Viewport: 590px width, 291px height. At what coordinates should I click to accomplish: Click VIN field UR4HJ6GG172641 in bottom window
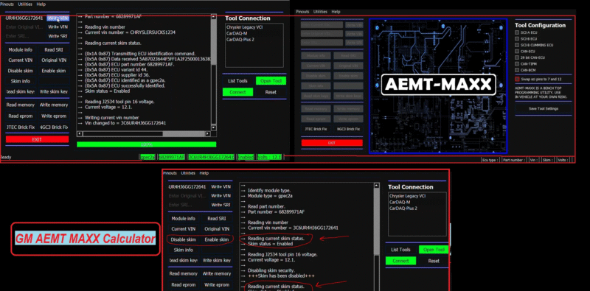187,187
